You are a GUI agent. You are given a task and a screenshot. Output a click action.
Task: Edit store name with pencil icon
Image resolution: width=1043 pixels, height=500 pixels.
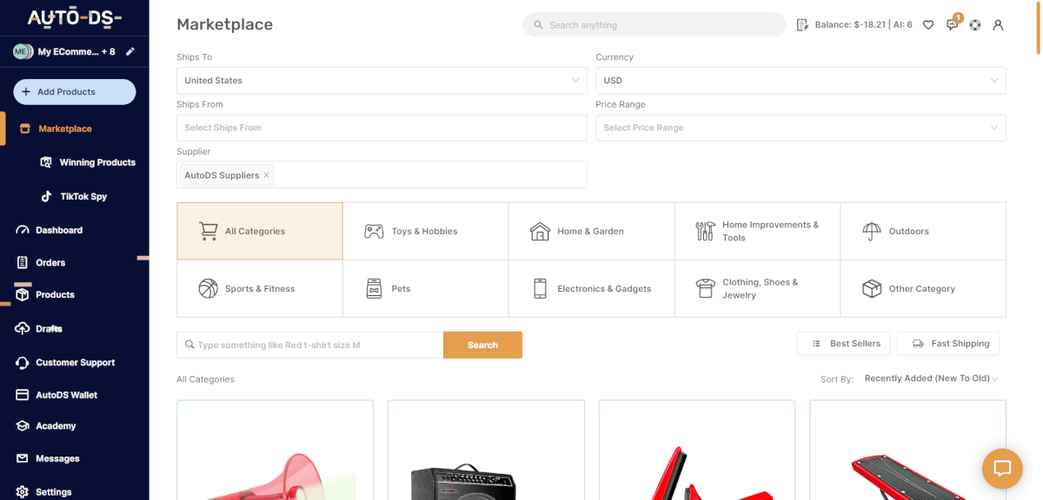click(x=130, y=52)
